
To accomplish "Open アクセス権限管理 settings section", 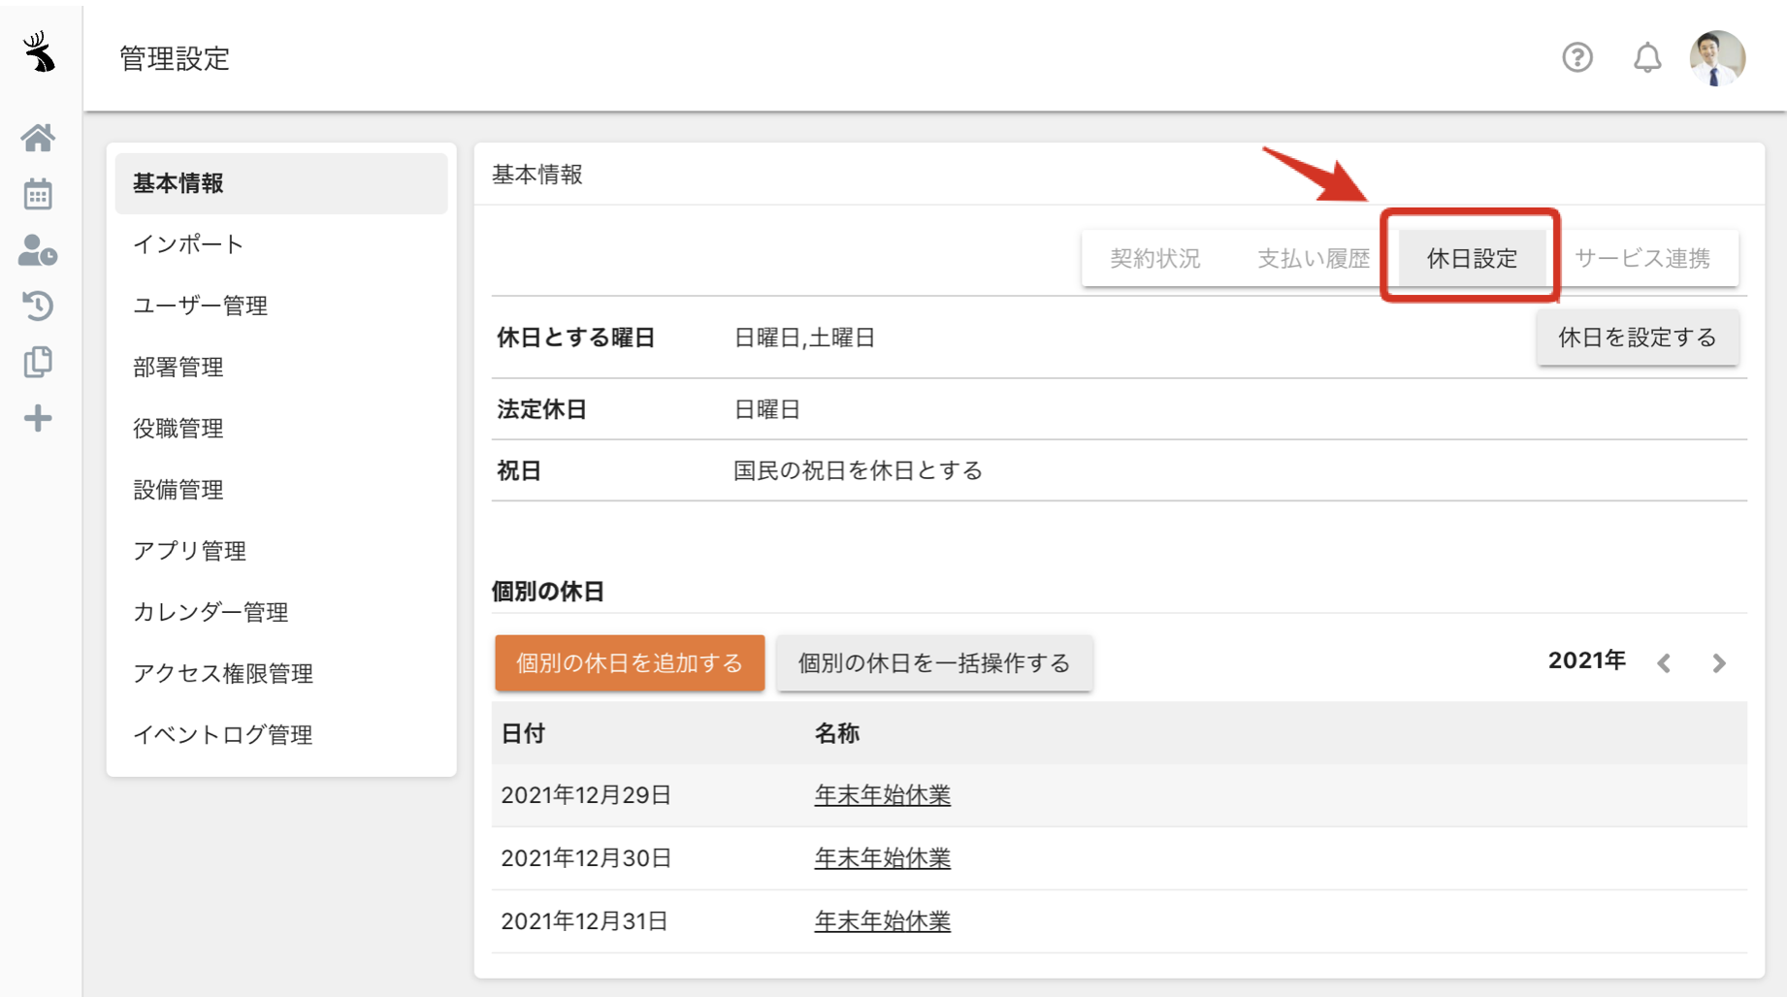I will [x=281, y=673].
